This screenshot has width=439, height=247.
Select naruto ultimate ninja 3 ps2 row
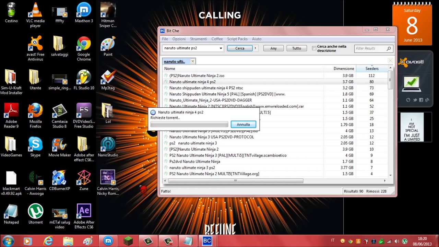[x=275, y=168]
